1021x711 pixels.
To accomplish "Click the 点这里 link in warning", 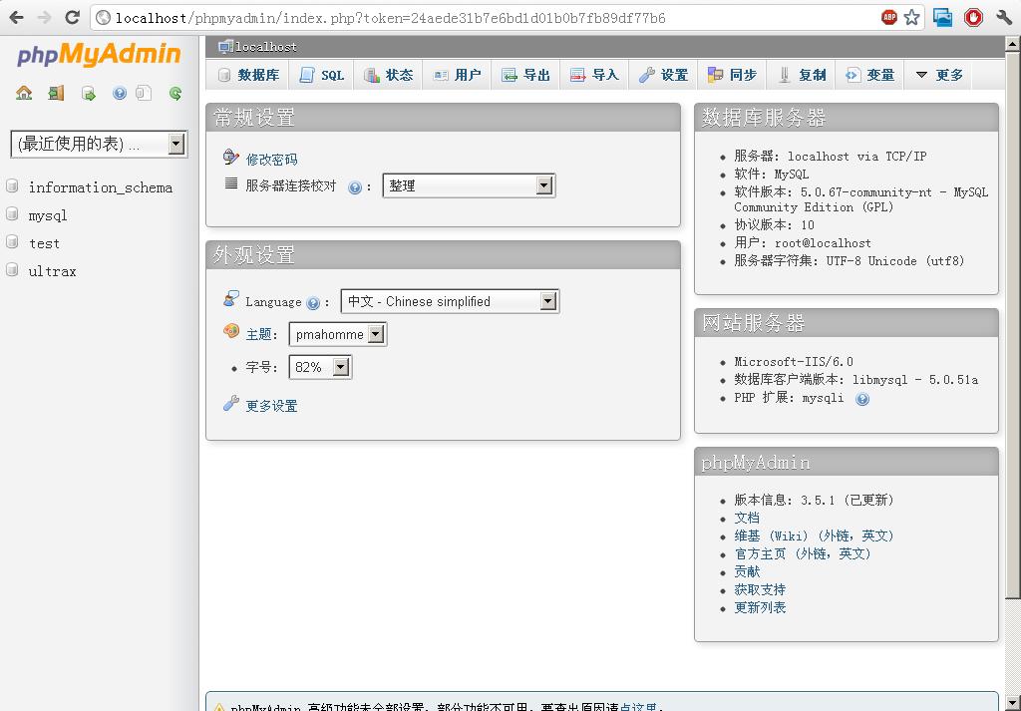I will pyautogui.click(x=638, y=707).
